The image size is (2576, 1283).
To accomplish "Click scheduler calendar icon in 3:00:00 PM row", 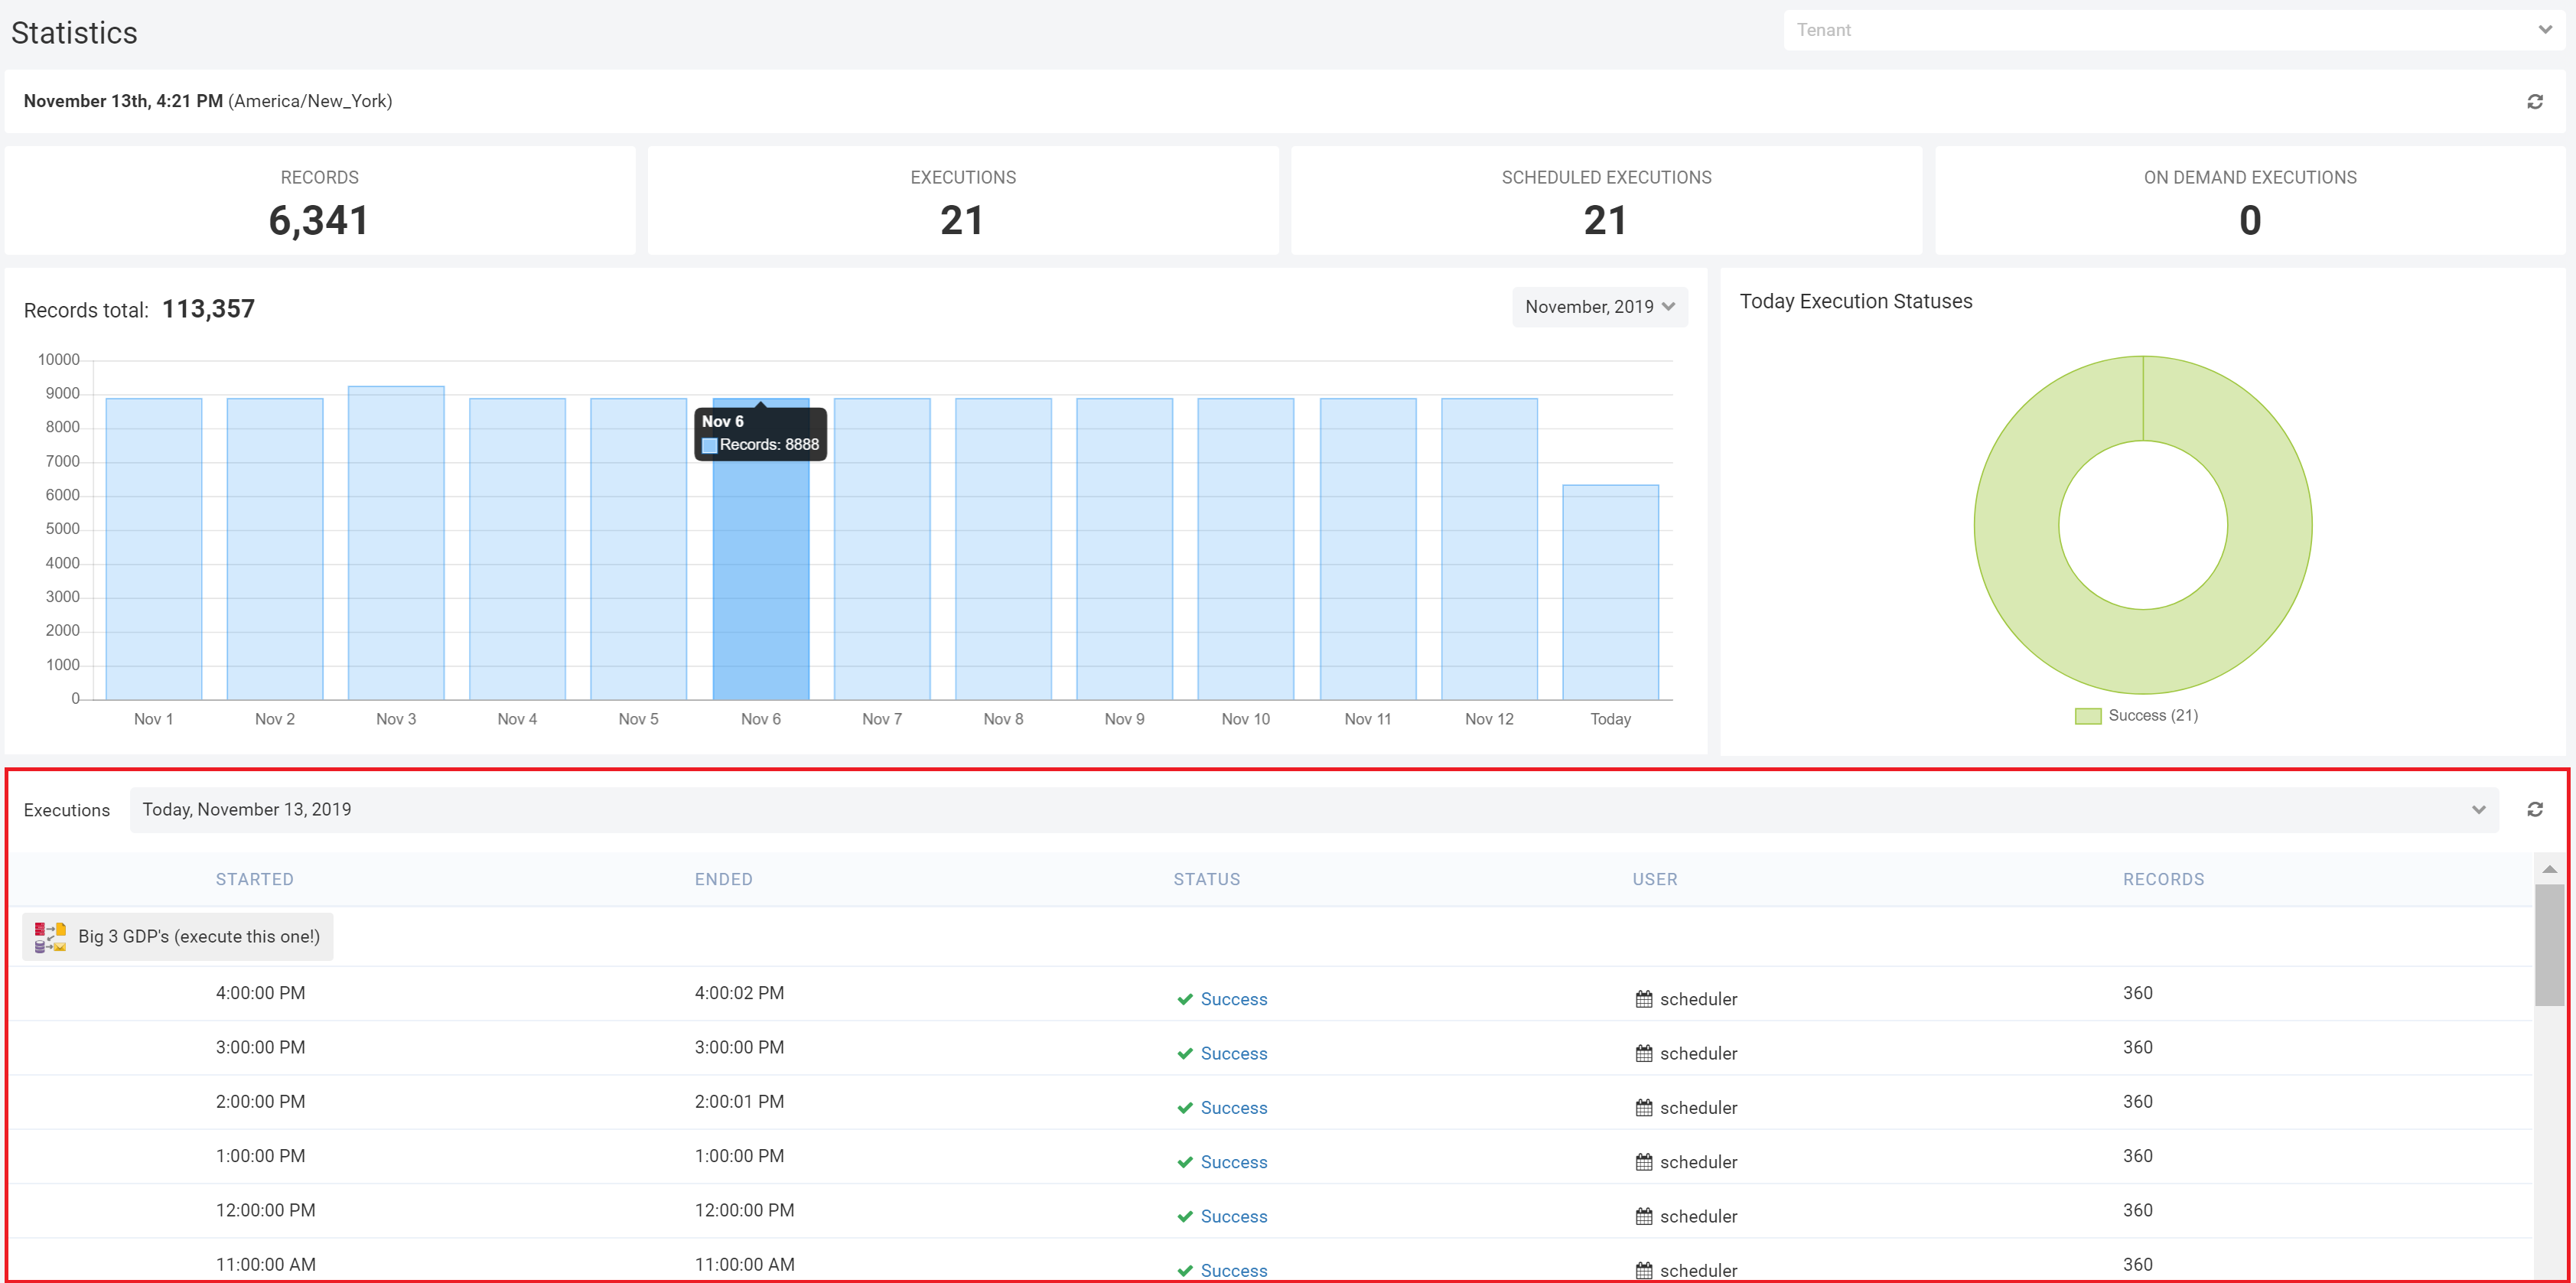I will pos(1643,1053).
